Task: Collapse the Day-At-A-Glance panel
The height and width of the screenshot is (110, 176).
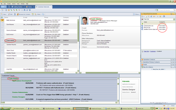Action: (x=173, y=67)
